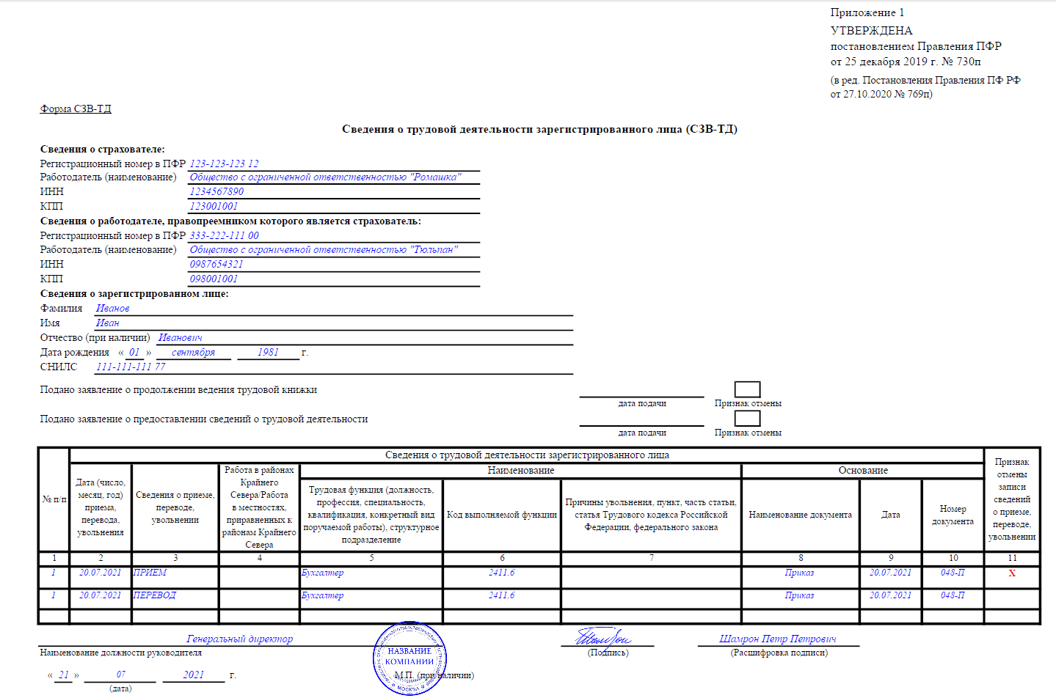Image resolution: width=1056 pixels, height=698 pixels.
Task: Click date 20.07.2021 in ПЕРЕВОД row, column 2
Action: pyautogui.click(x=101, y=595)
